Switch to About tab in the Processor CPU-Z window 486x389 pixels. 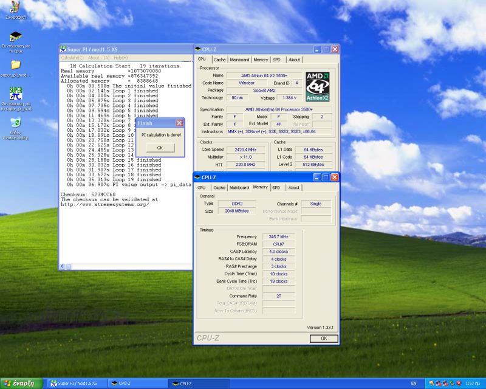[x=294, y=60]
